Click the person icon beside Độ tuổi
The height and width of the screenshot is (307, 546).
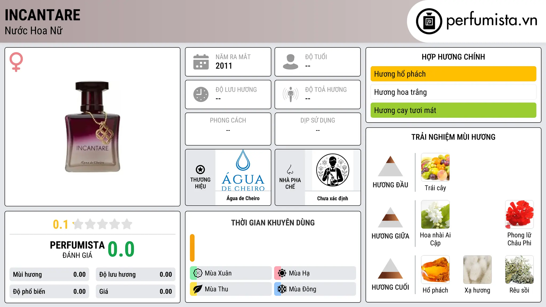(290, 62)
